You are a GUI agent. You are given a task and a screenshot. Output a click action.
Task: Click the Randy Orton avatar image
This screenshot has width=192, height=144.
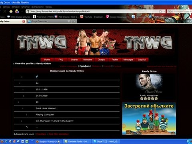tap(149, 84)
